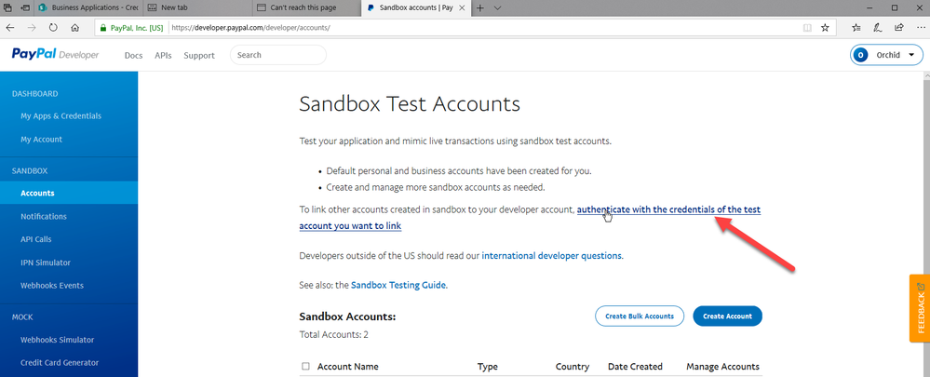Close the Sandbox accounts browser tab

click(464, 7)
